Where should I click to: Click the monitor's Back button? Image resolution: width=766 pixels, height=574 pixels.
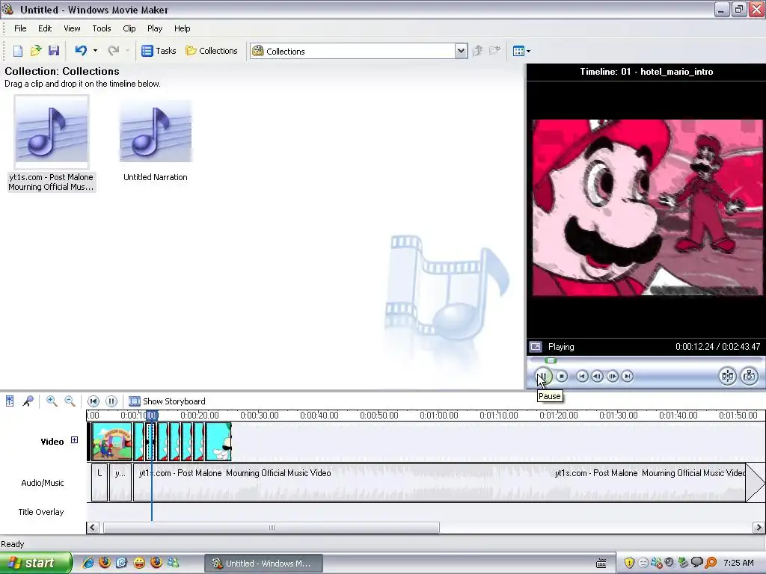click(x=582, y=377)
